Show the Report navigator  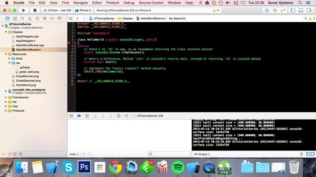pos(59,19)
